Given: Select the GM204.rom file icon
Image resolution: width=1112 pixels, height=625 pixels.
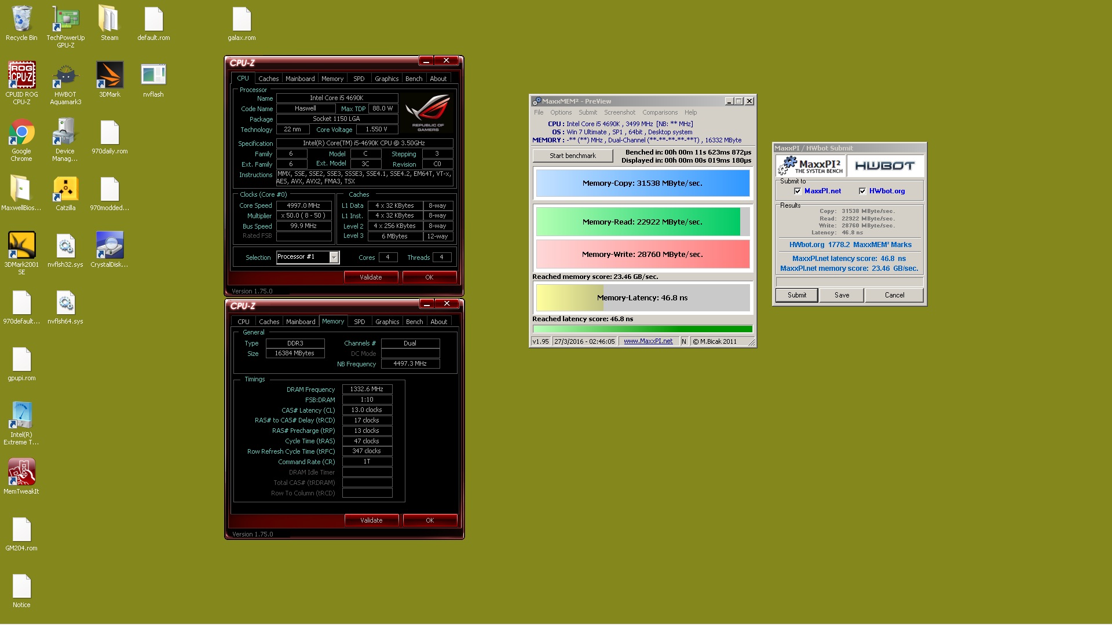Looking at the screenshot, I should click(x=21, y=534).
